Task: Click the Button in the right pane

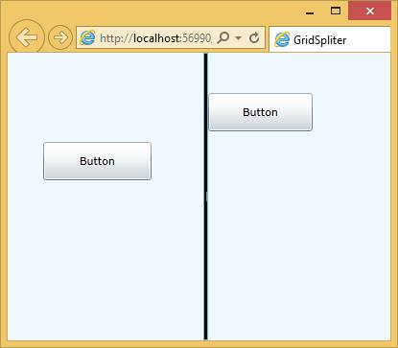Action: [x=260, y=112]
